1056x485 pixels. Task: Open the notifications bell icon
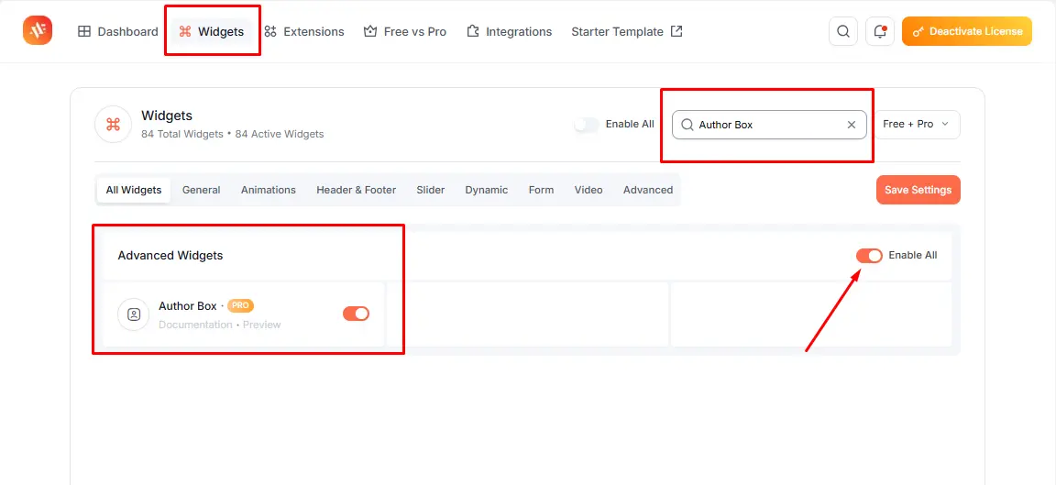pyautogui.click(x=880, y=31)
